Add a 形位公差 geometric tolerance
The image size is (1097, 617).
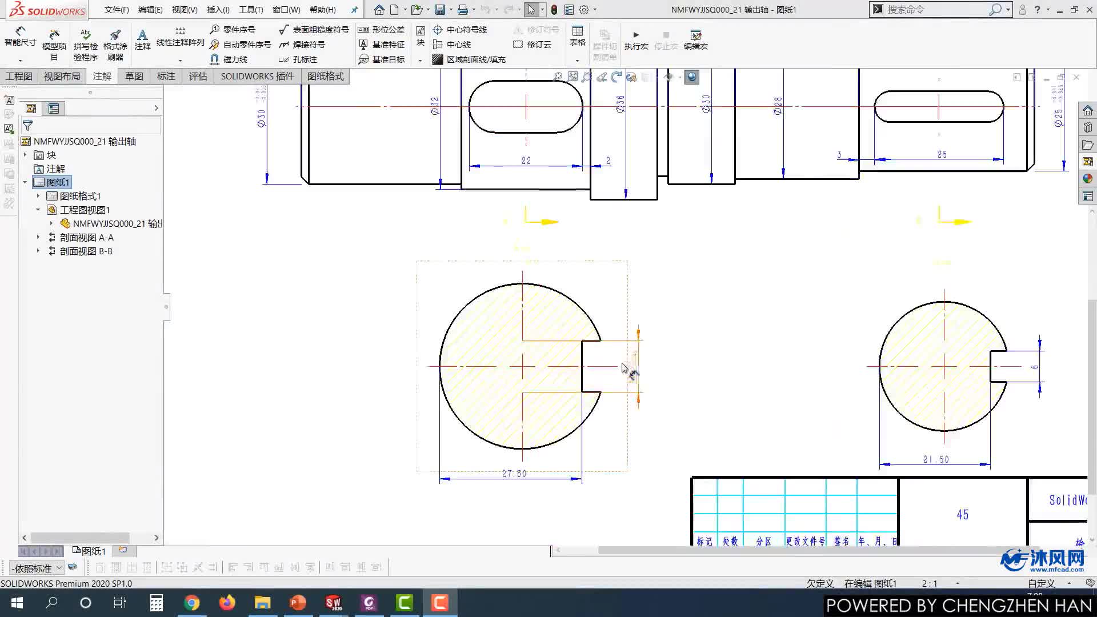381,30
